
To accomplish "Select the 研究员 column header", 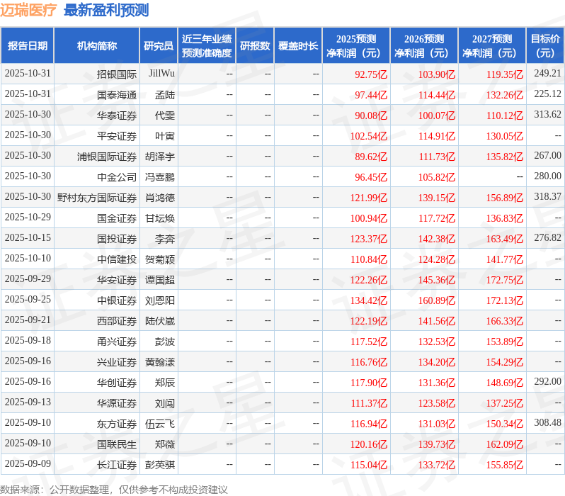I will 159,45.
